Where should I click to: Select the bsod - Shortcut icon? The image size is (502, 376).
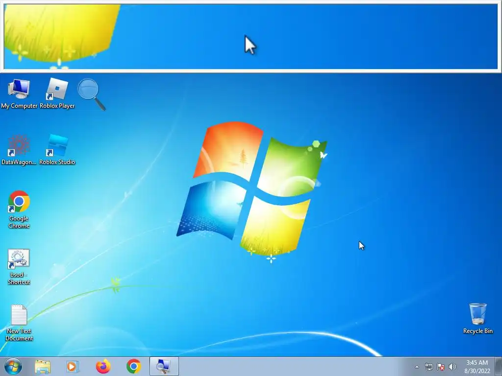coord(19,267)
